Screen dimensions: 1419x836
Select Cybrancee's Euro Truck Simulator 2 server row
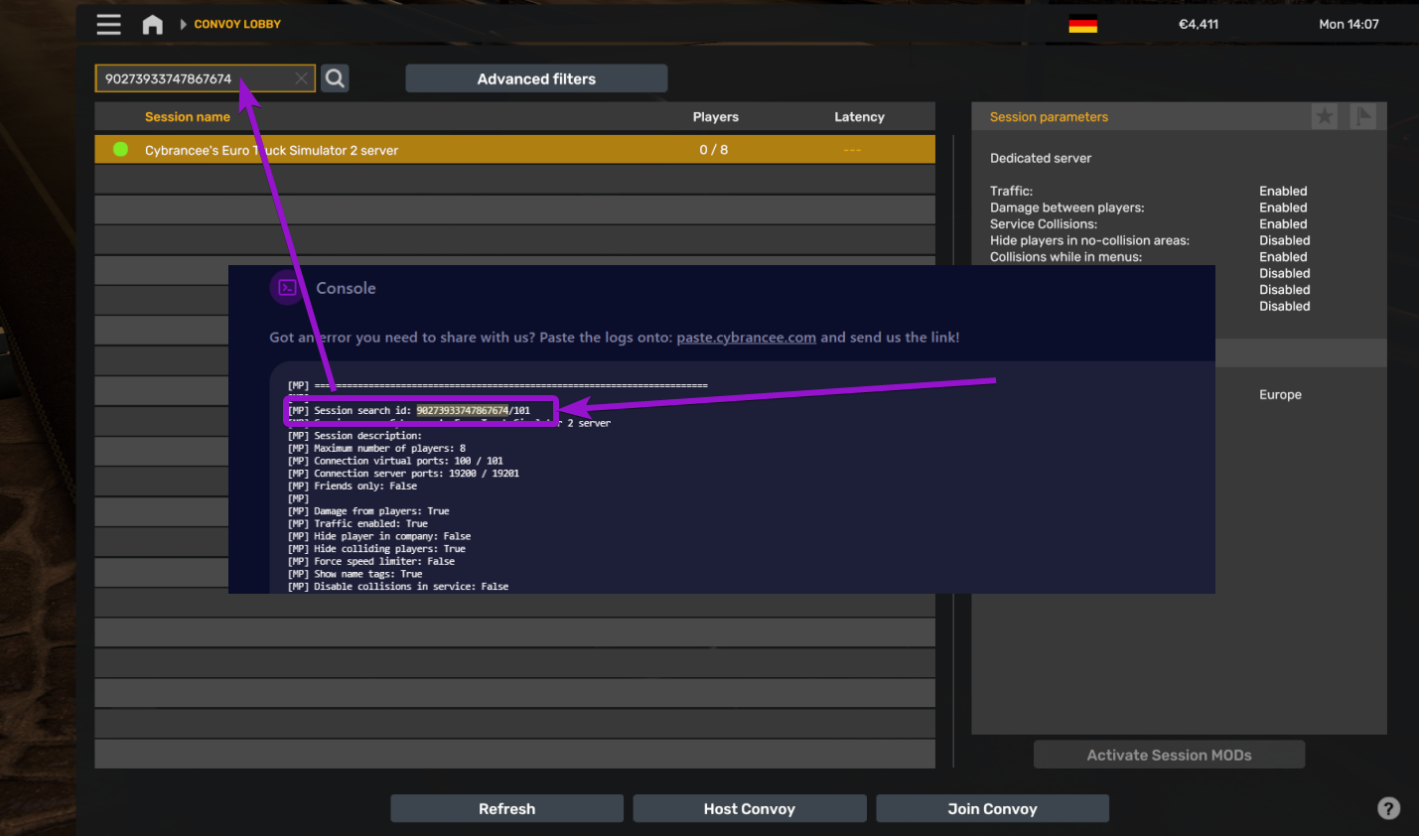pyautogui.click(x=514, y=150)
